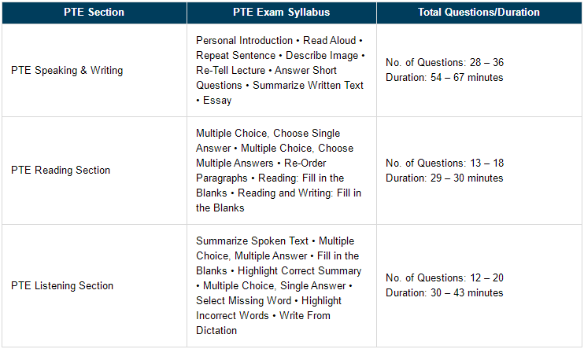This screenshot has width=584, height=349.
Task: Click the Essay bullet item
Action: click(x=217, y=100)
